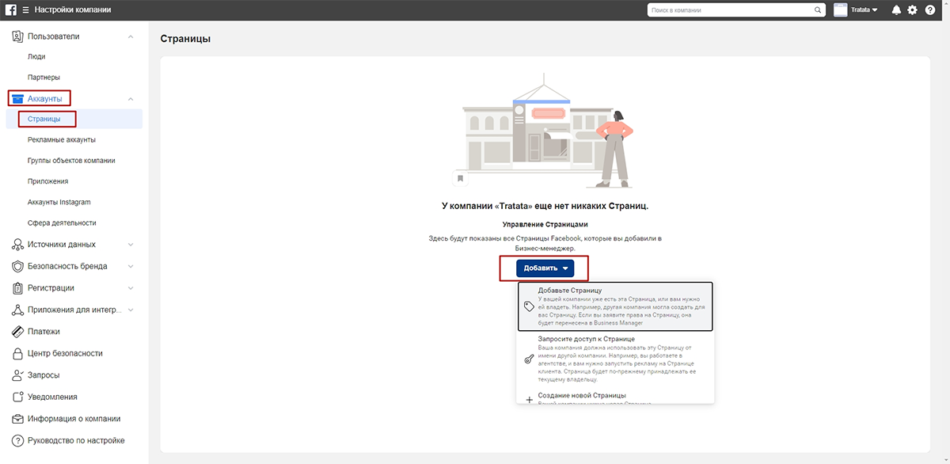Click the Платежи sidebar label

click(44, 332)
